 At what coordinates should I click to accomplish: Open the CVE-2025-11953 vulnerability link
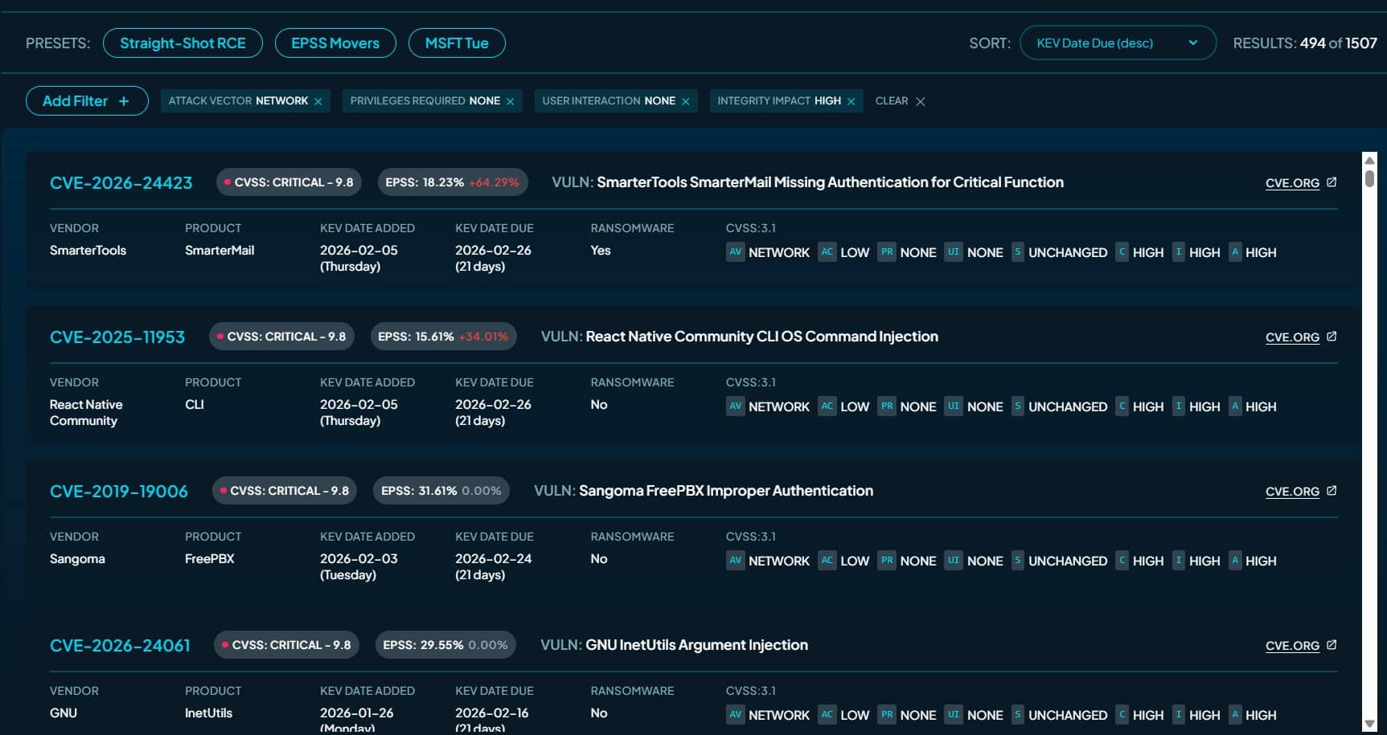117,337
